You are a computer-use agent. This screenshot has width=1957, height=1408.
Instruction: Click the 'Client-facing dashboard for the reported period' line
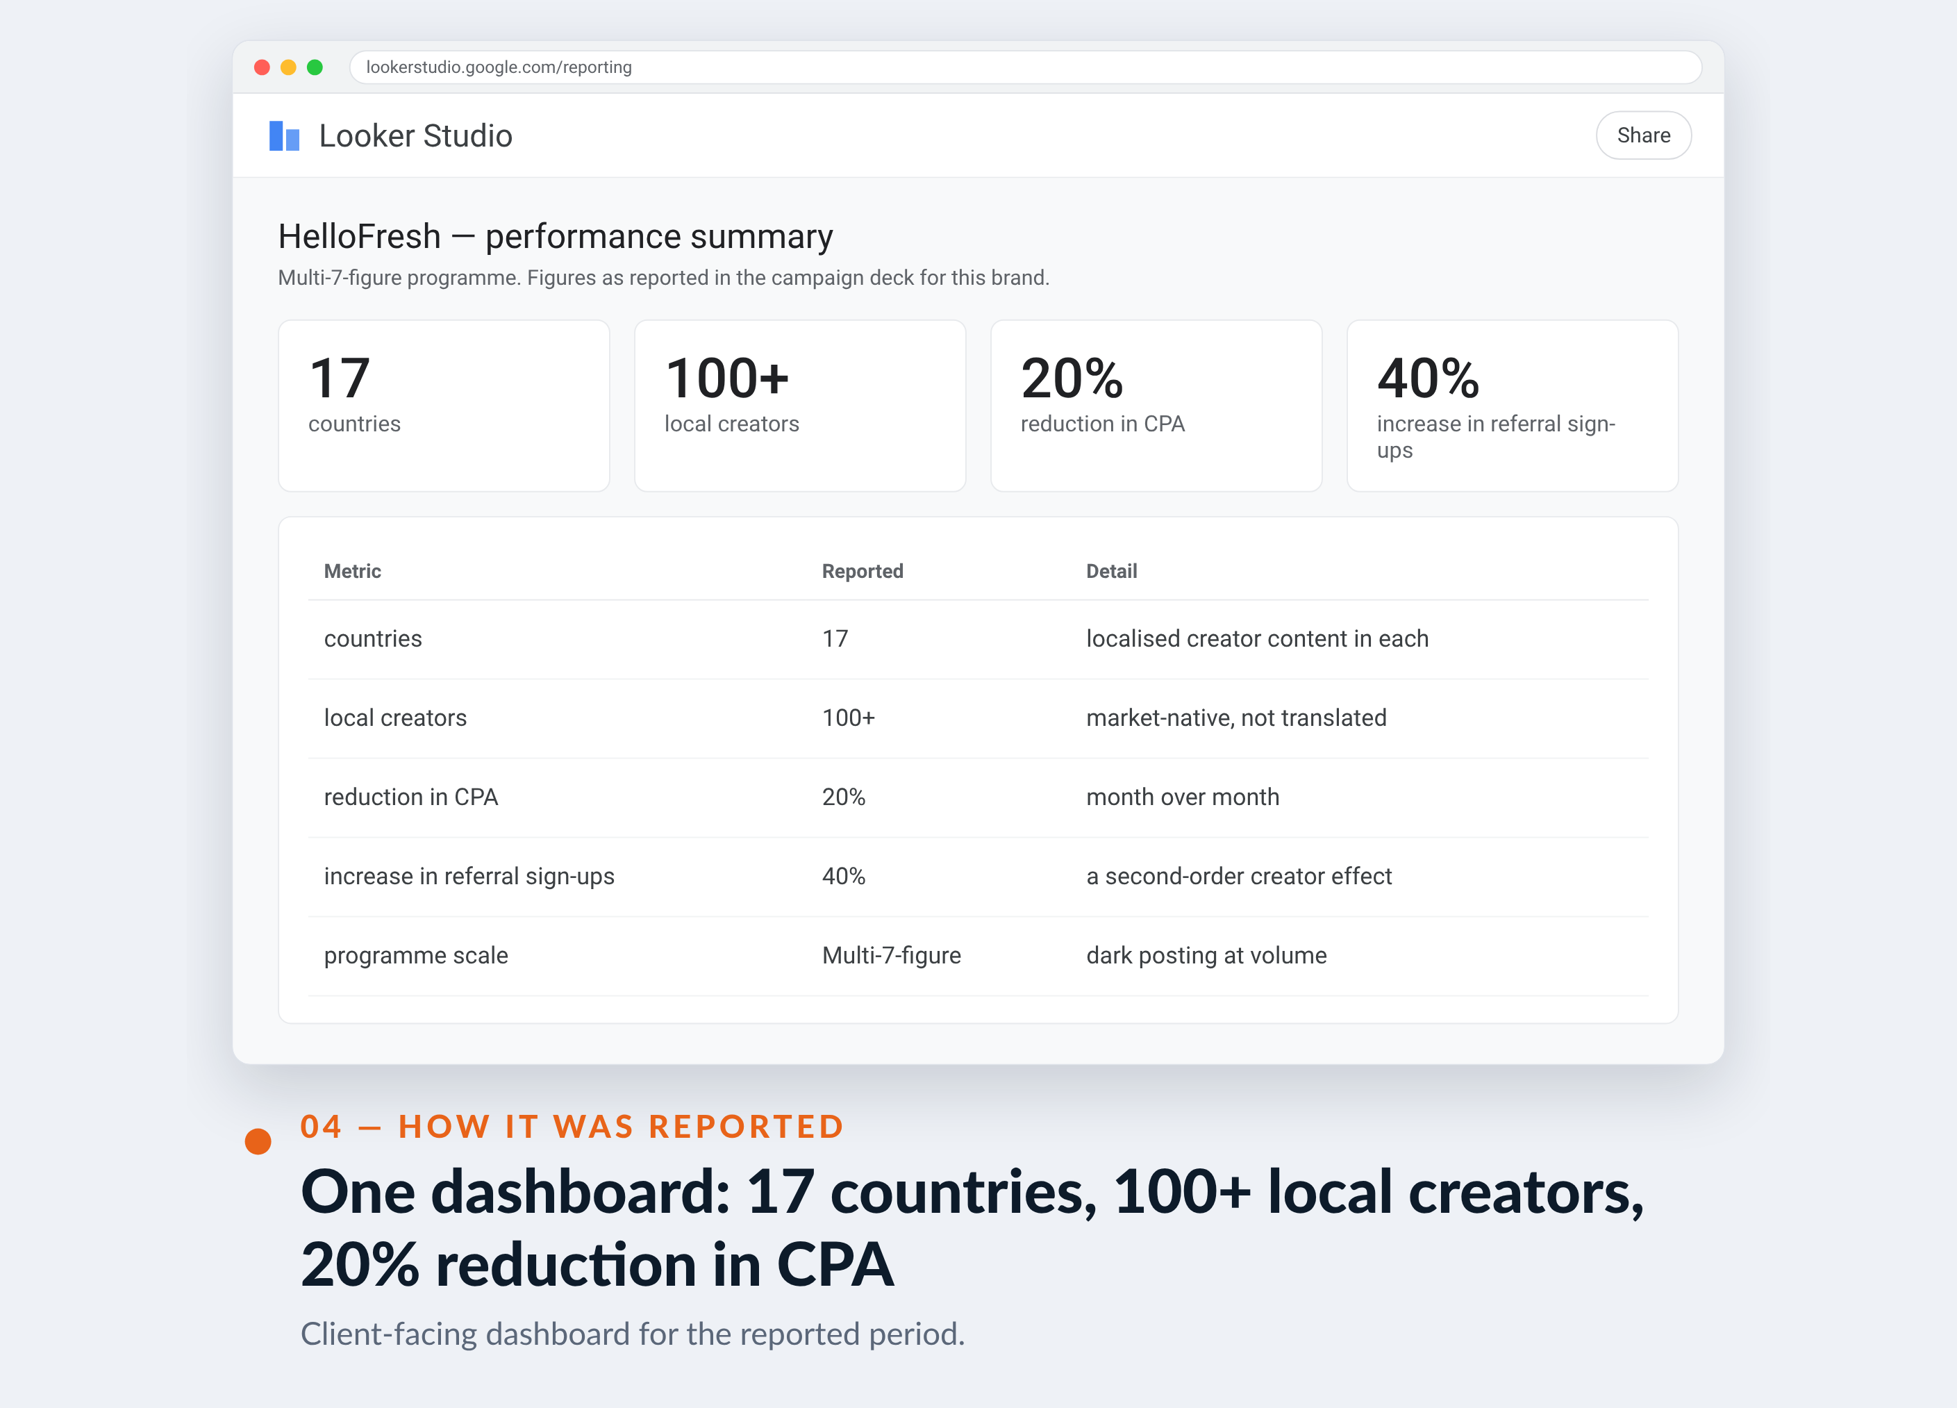pos(633,1334)
